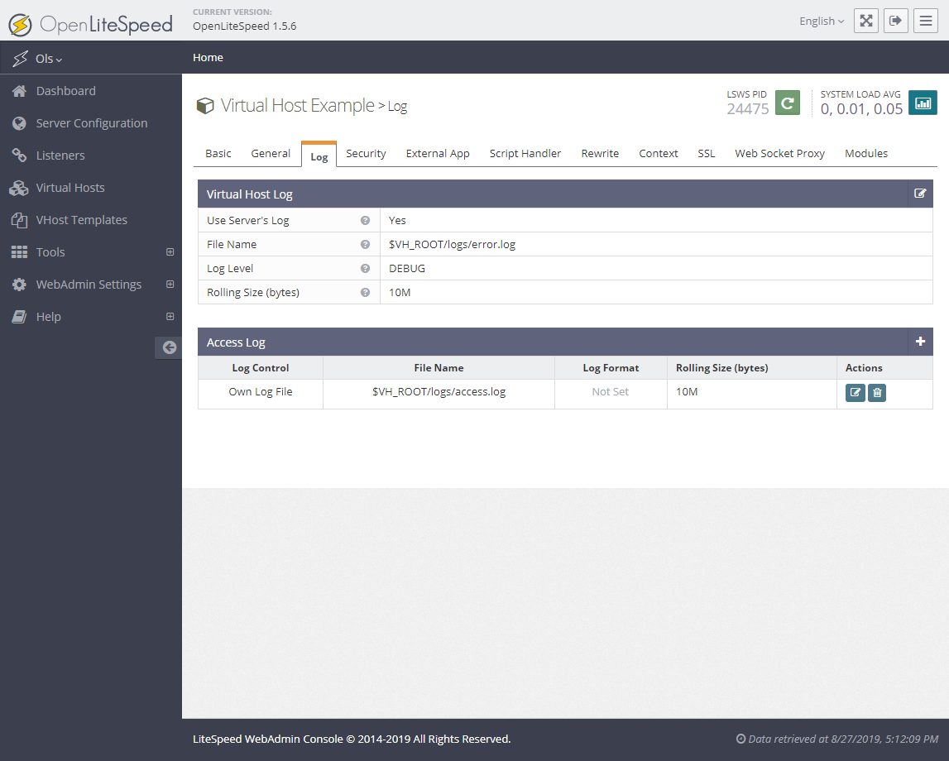This screenshot has width=949, height=761.
Task: Click the Data retrieved timestamp
Action: click(x=837, y=739)
